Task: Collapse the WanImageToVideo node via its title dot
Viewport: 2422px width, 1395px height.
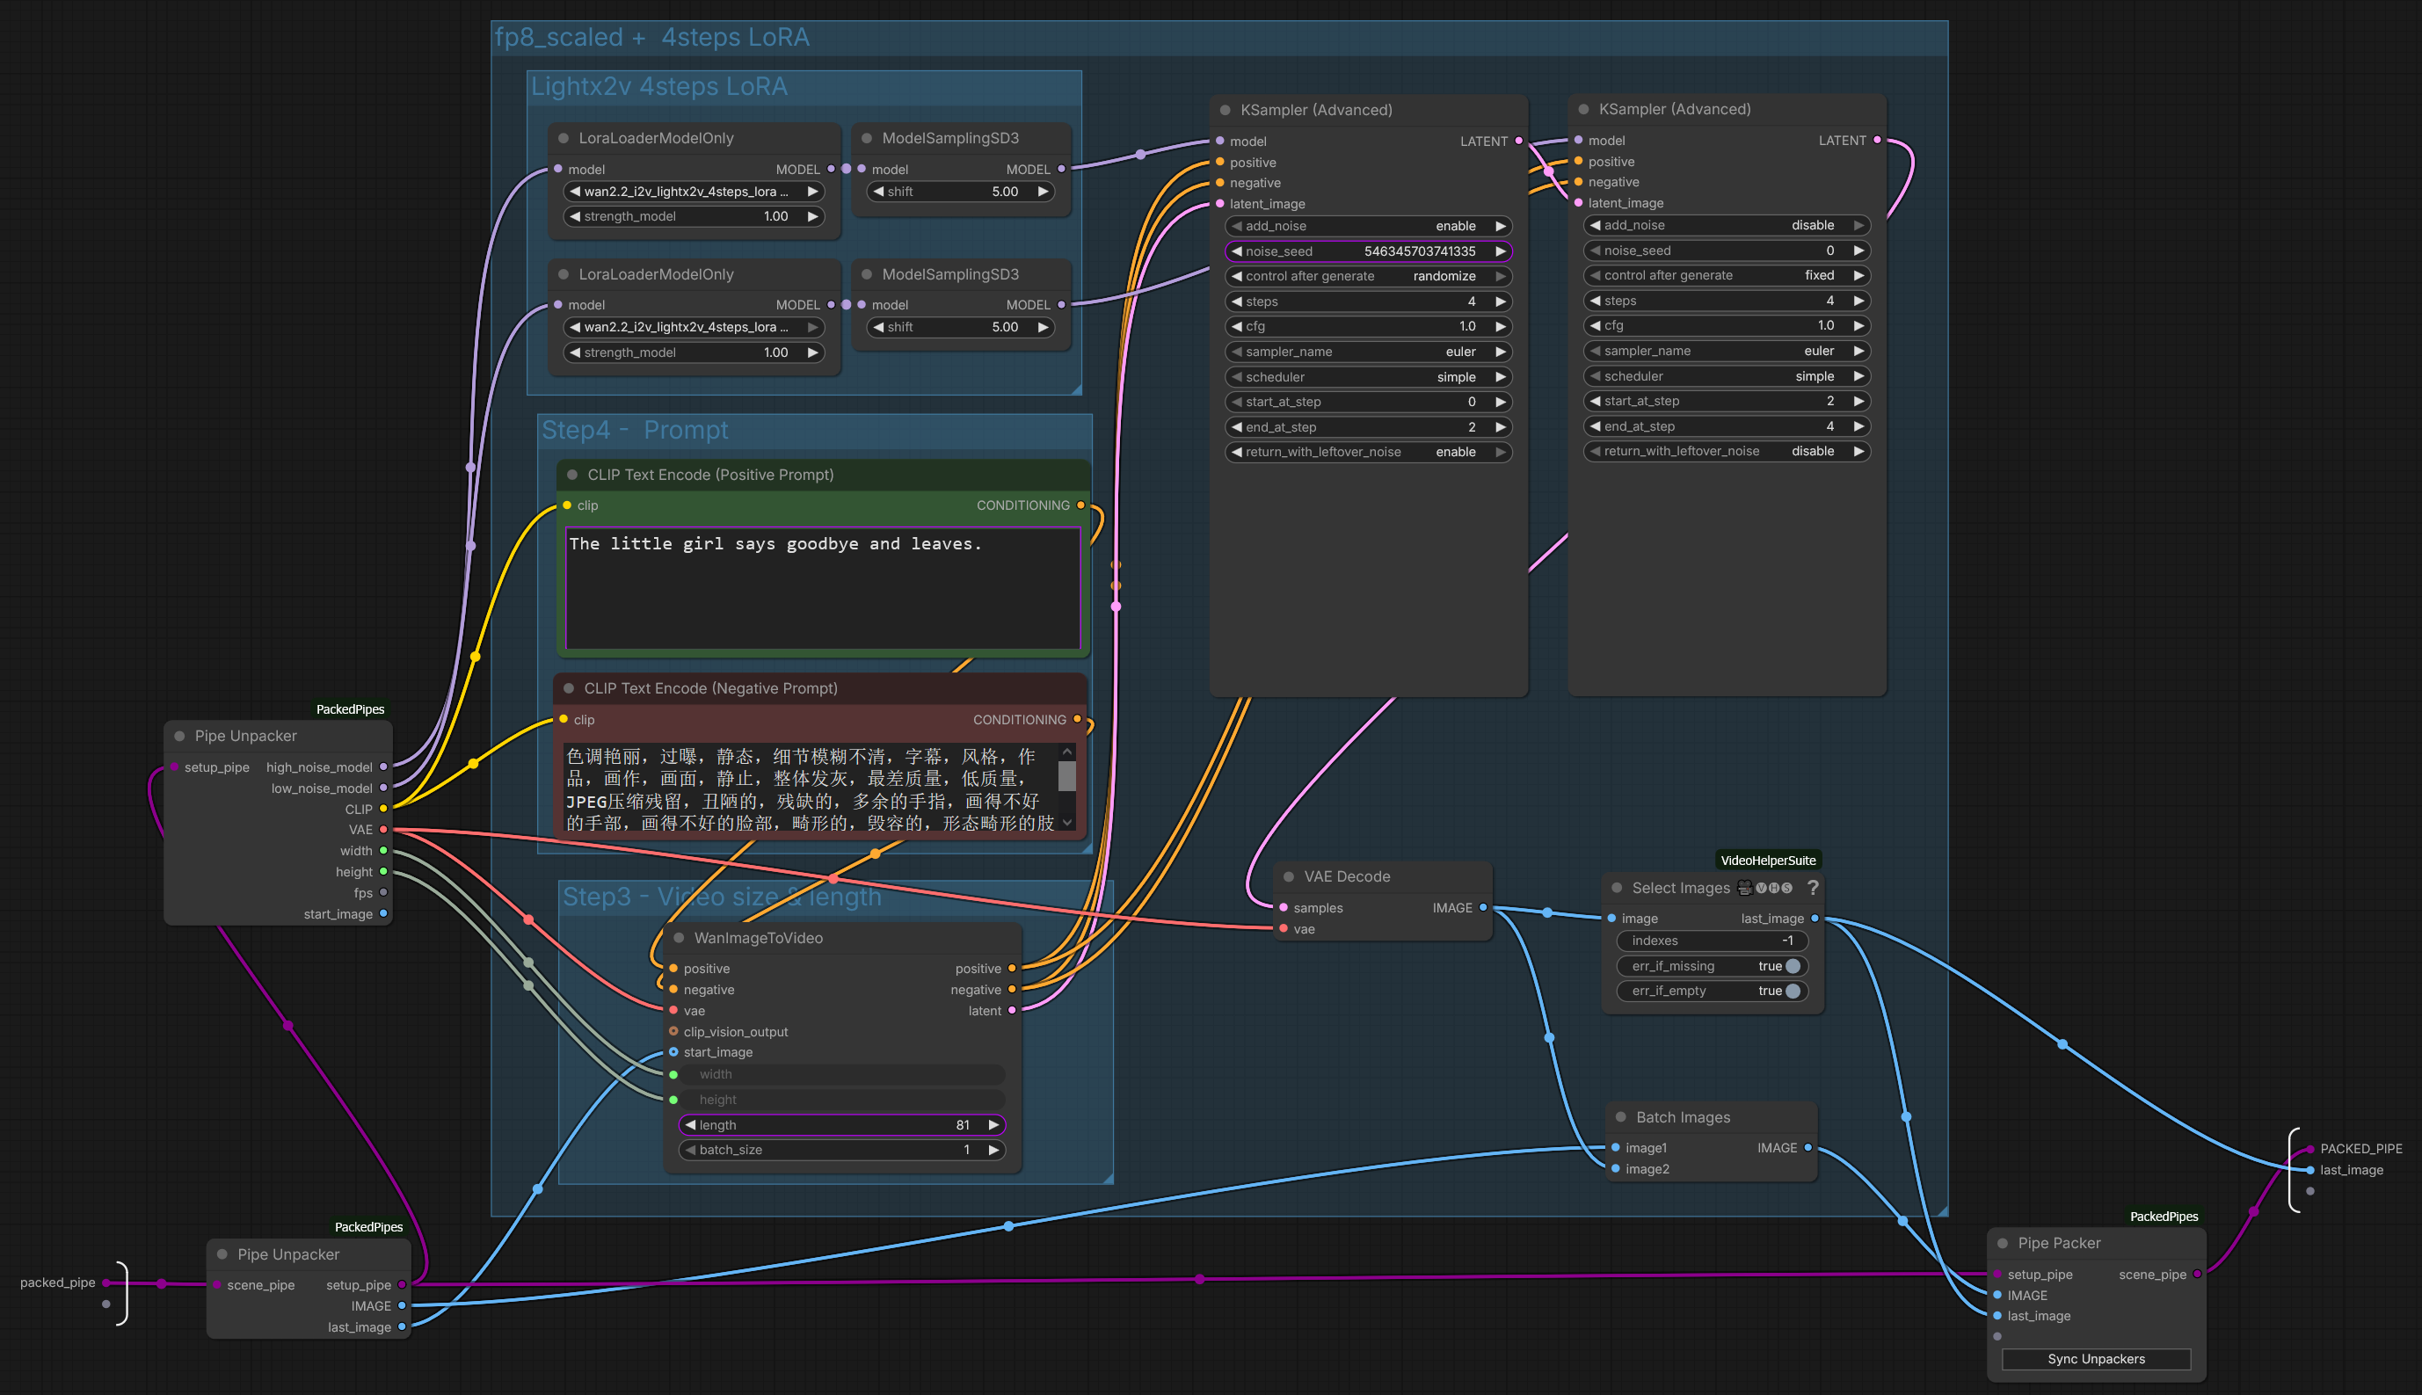Action: pyautogui.click(x=680, y=938)
